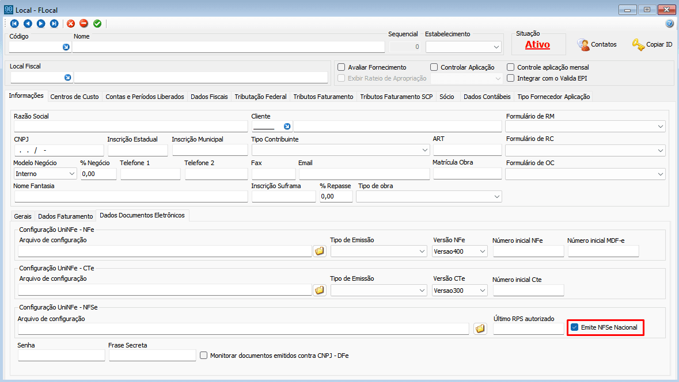Expand NFe Tipo de Emissão dropdown
The image size is (679, 382).
[x=422, y=251]
